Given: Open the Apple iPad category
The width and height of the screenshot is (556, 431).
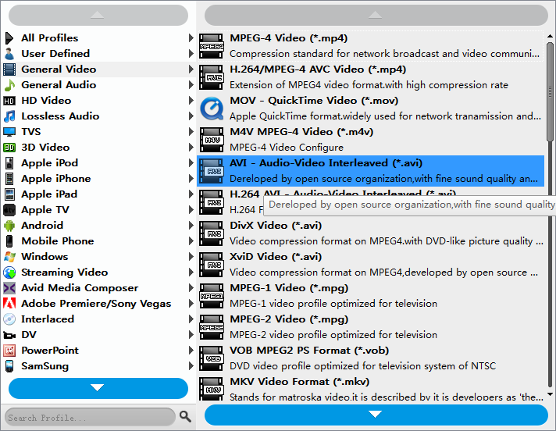Looking at the screenshot, I should tap(98, 194).
